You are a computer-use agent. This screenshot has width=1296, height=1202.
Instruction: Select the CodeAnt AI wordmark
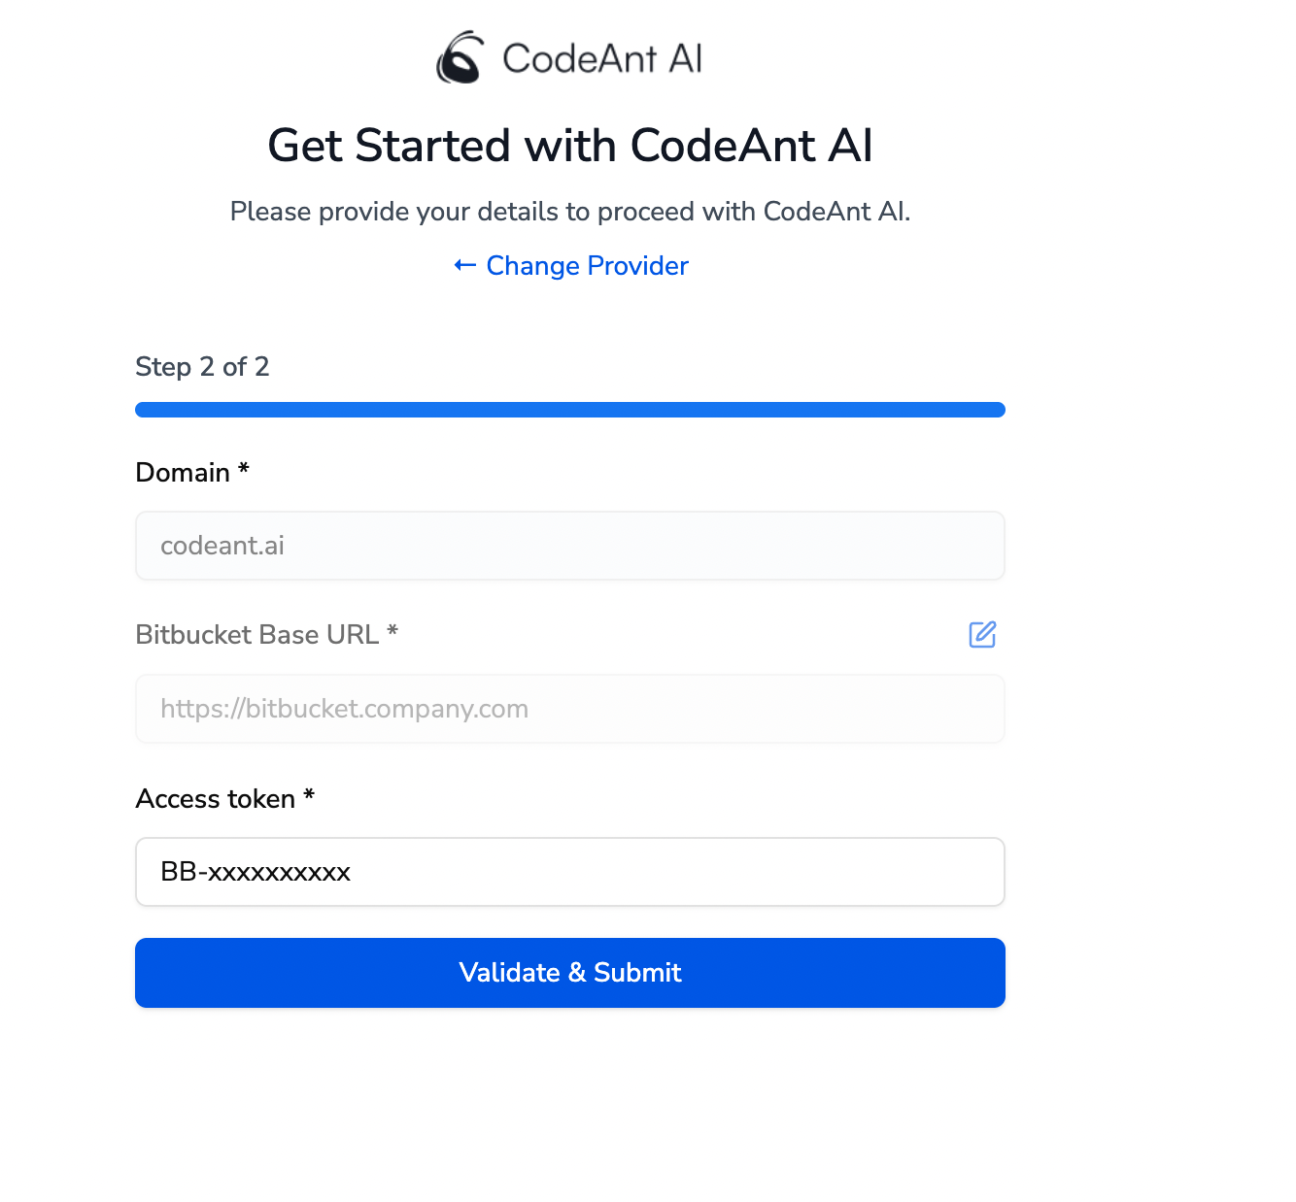point(602,57)
